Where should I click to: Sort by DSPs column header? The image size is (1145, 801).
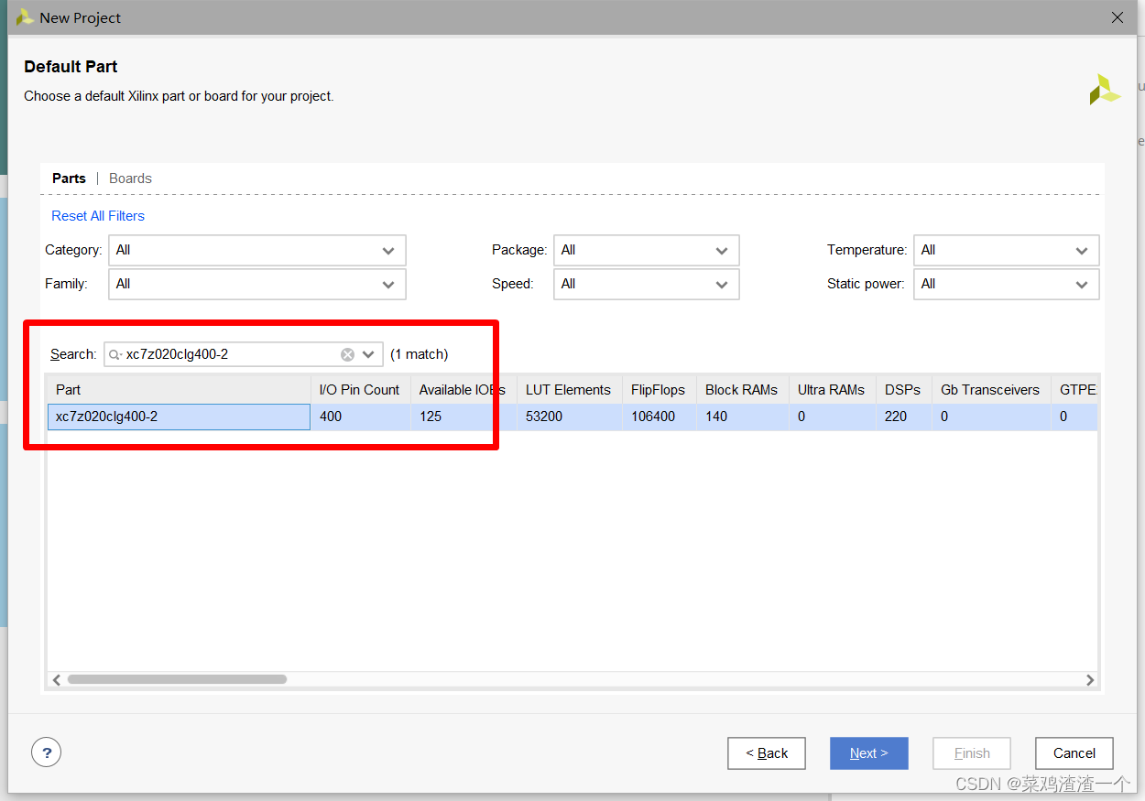pos(903,390)
